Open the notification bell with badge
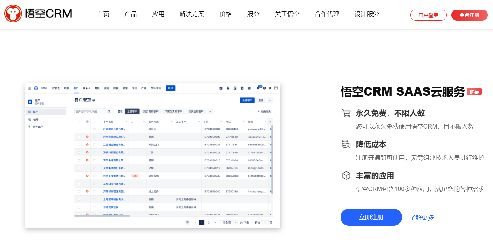This screenshot has height=250, width=493. click(x=258, y=88)
